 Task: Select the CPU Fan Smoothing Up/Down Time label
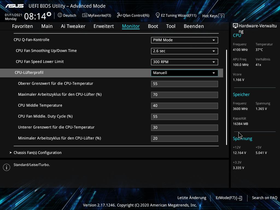tap(46, 51)
